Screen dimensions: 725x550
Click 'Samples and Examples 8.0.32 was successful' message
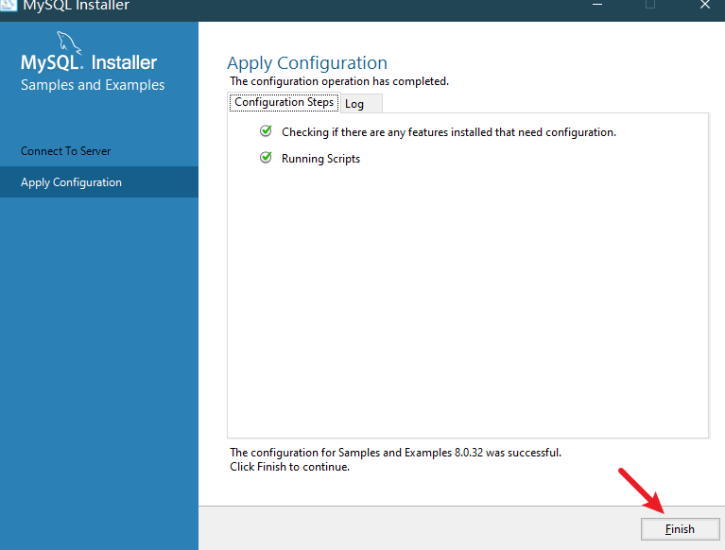click(395, 453)
